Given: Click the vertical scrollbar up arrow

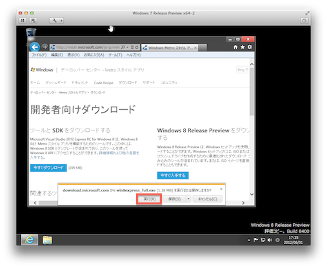Looking at the screenshot, I should coord(252,64).
